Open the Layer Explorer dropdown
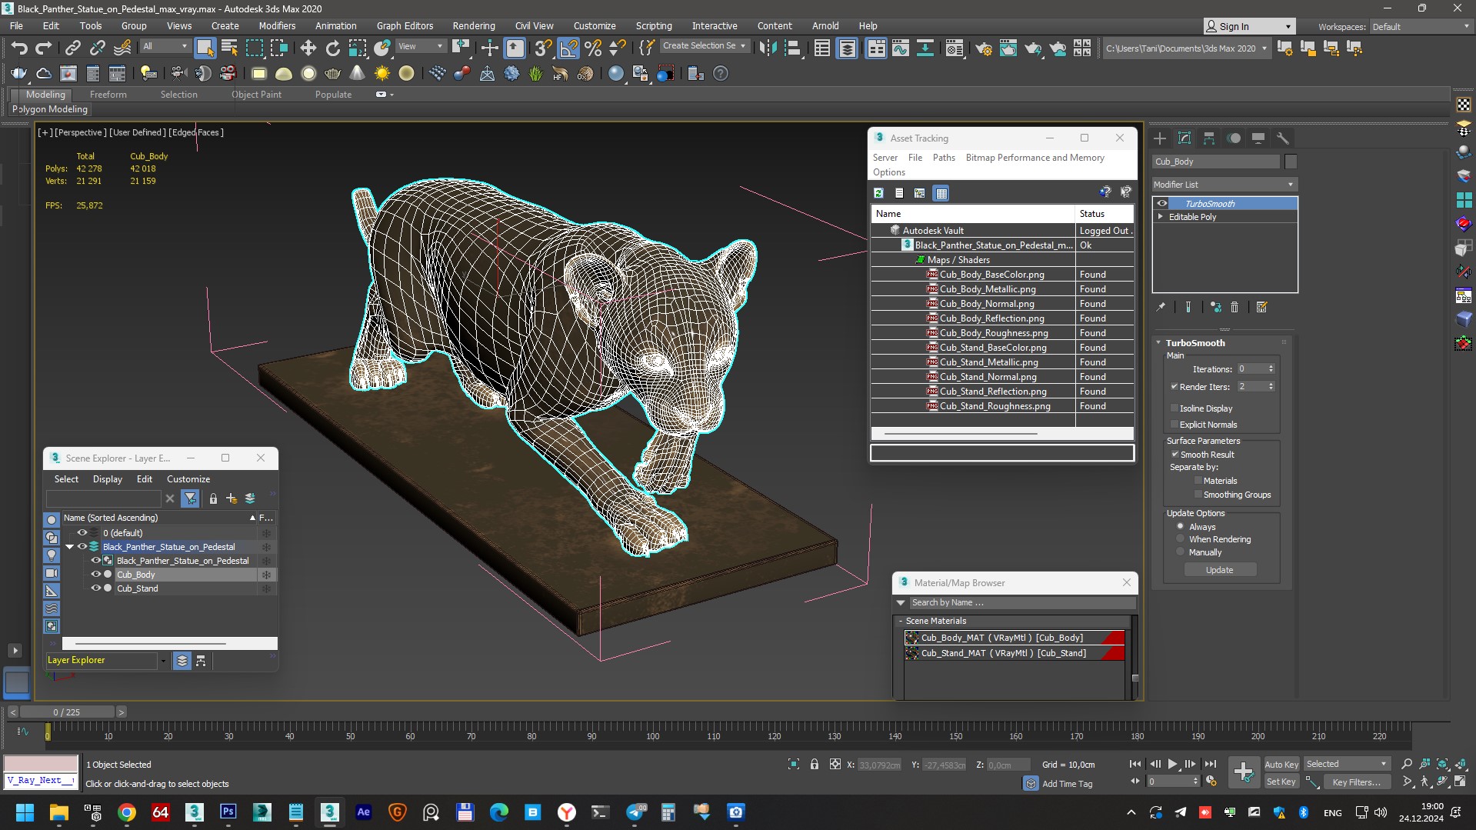The width and height of the screenshot is (1476, 830). [x=163, y=661]
